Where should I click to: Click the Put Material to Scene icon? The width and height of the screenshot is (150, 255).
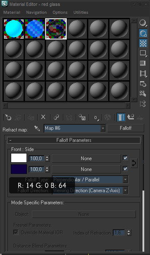click(x=18, y=117)
